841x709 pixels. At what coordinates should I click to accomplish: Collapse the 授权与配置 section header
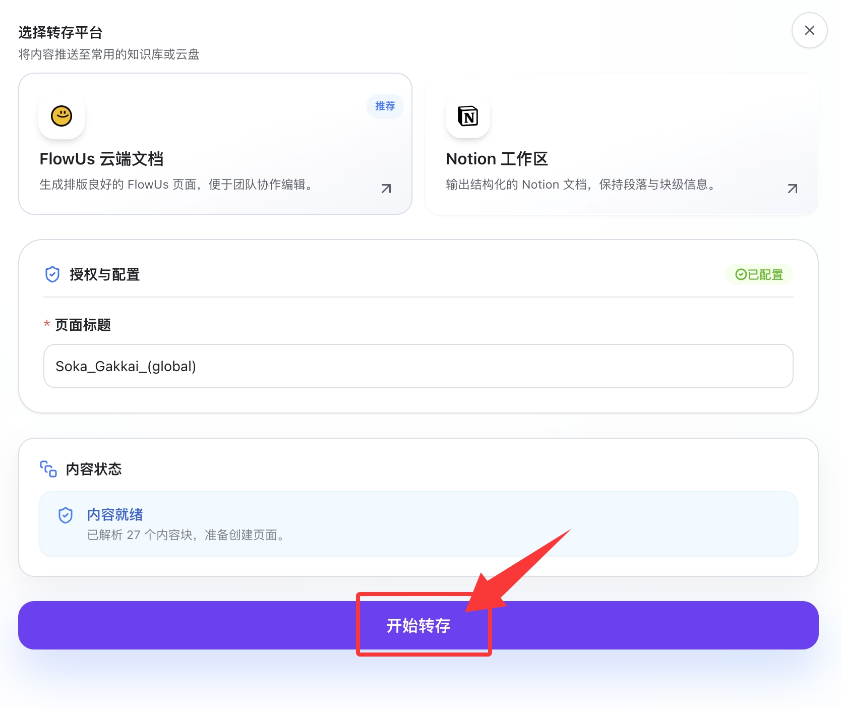click(105, 274)
